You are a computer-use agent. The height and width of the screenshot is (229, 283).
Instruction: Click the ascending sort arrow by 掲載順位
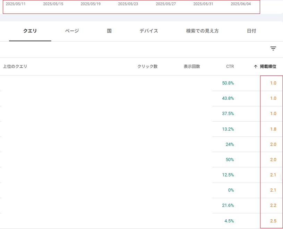255,67
